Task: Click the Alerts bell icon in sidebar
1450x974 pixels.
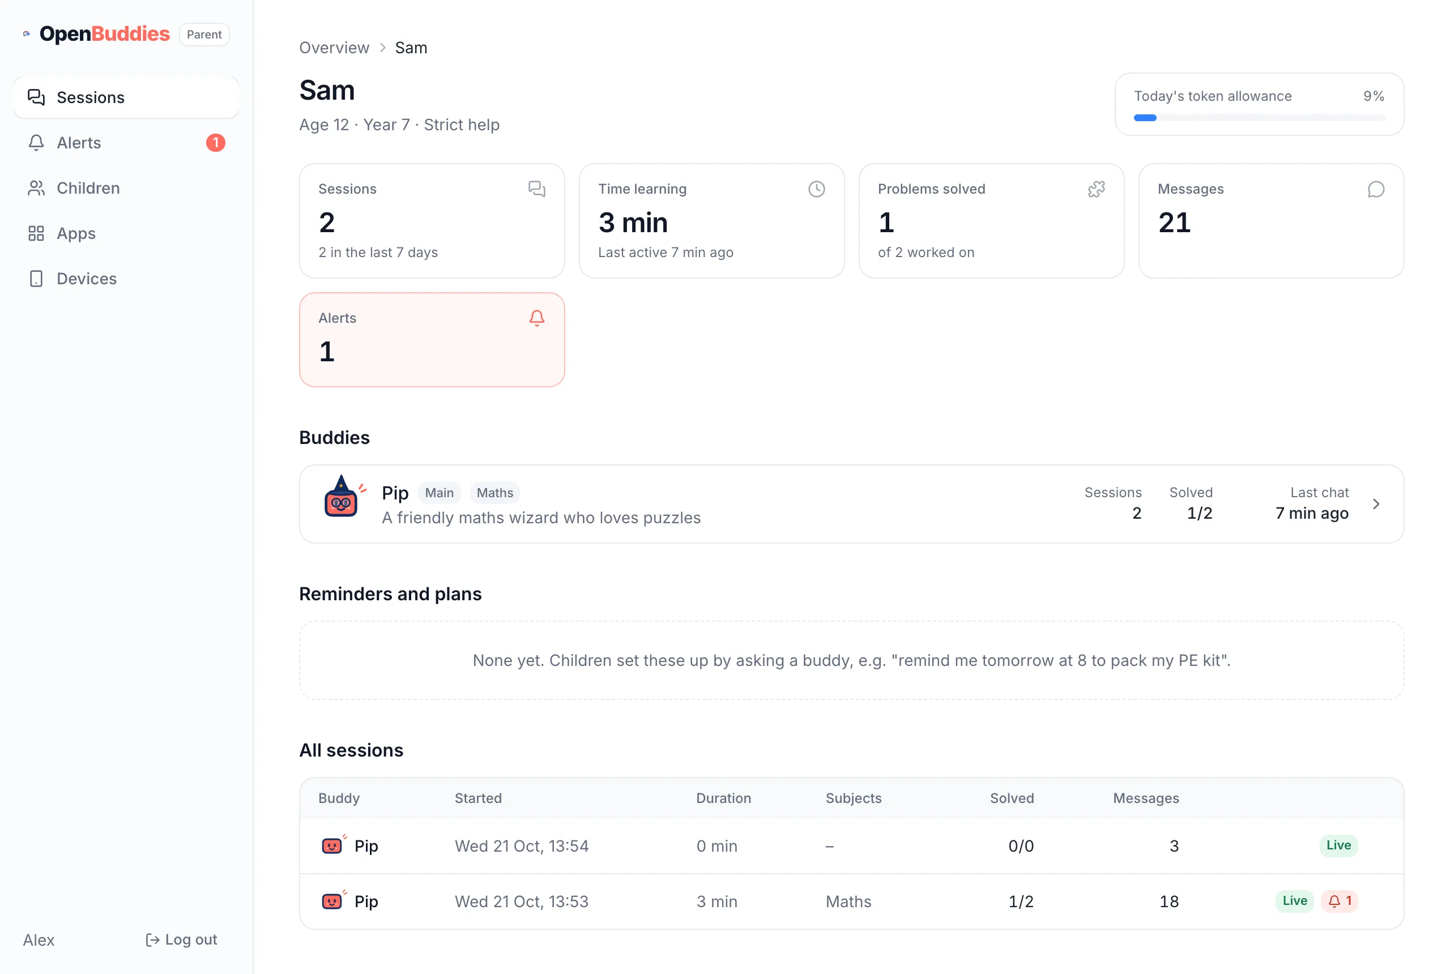Action: (x=36, y=143)
